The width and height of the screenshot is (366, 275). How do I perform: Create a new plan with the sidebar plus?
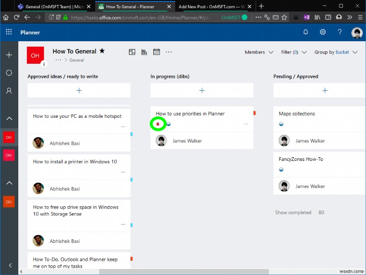(9, 55)
